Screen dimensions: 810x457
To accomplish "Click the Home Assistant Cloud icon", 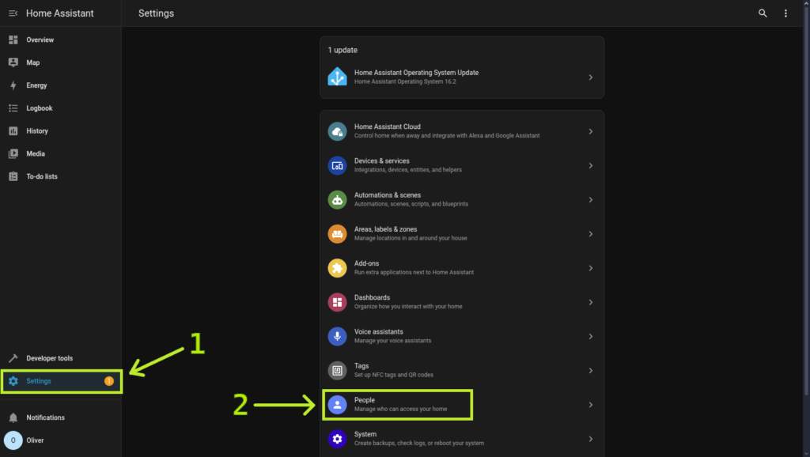I will click(x=338, y=131).
